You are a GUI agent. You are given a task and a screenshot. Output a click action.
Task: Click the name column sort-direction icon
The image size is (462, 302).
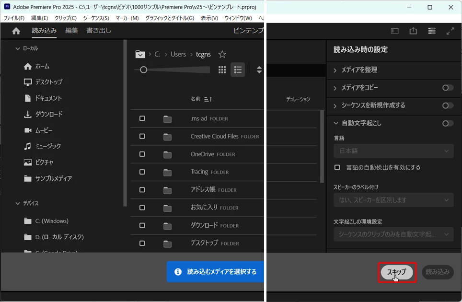(208, 99)
